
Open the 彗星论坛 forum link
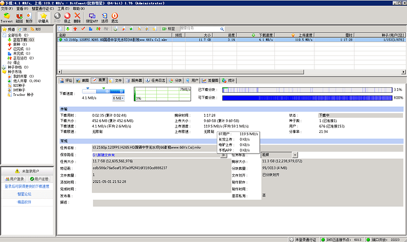pos(24,194)
